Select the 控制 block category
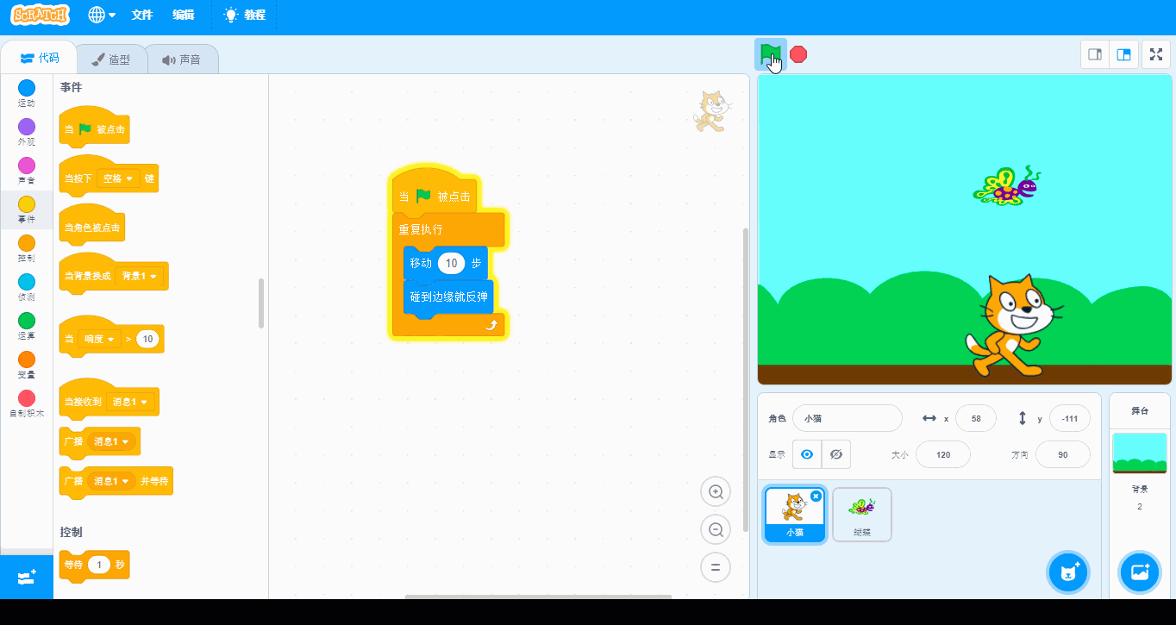The image size is (1176, 625). point(27,248)
